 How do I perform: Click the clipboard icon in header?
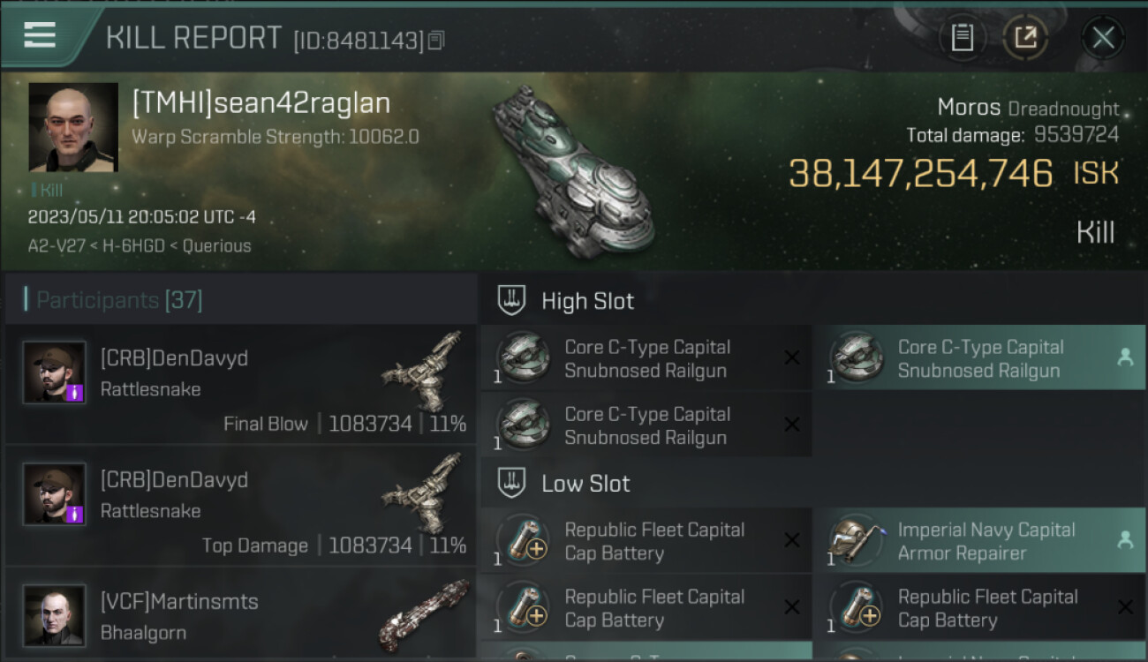[962, 38]
